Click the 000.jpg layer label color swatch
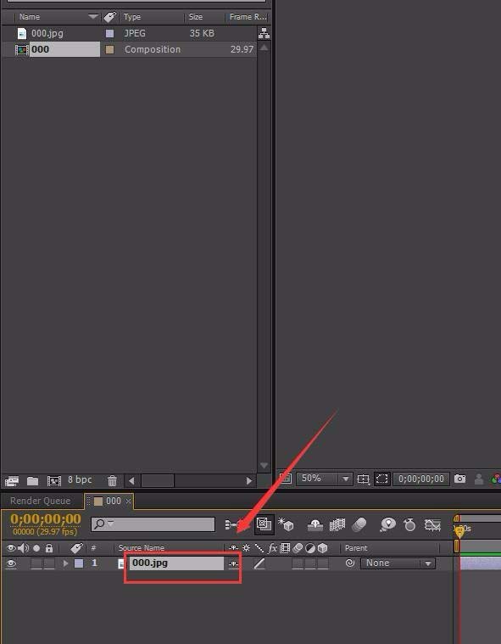Image resolution: width=501 pixels, height=644 pixels. pos(79,563)
